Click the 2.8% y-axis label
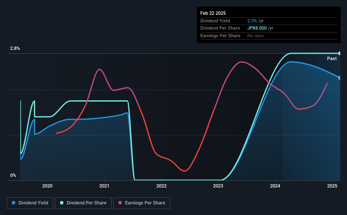Screen dimensions: 347x215 click(15, 48)
